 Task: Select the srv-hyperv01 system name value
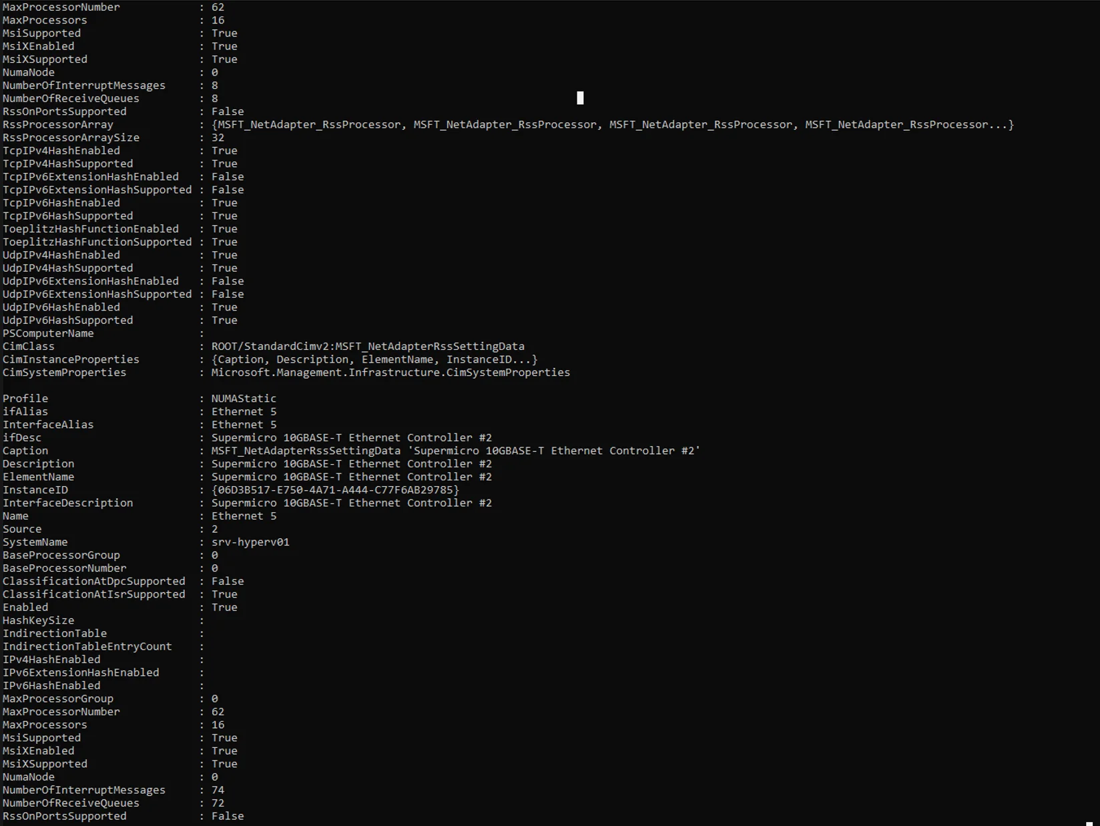click(250, 542)
